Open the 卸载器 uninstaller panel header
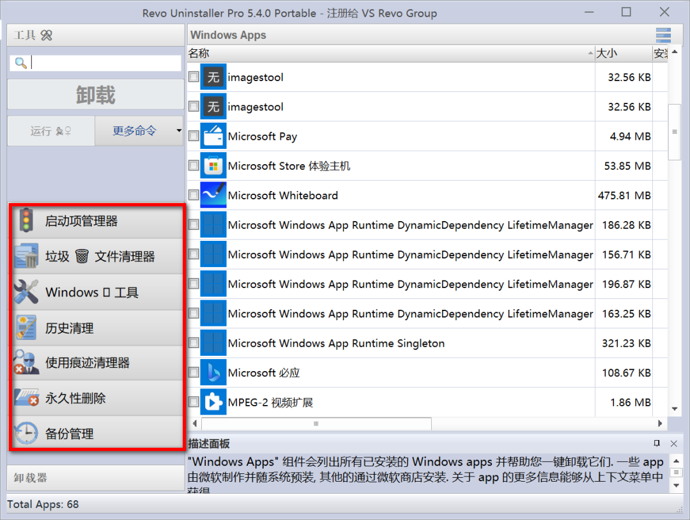690x520 pixels. [95, 478]
